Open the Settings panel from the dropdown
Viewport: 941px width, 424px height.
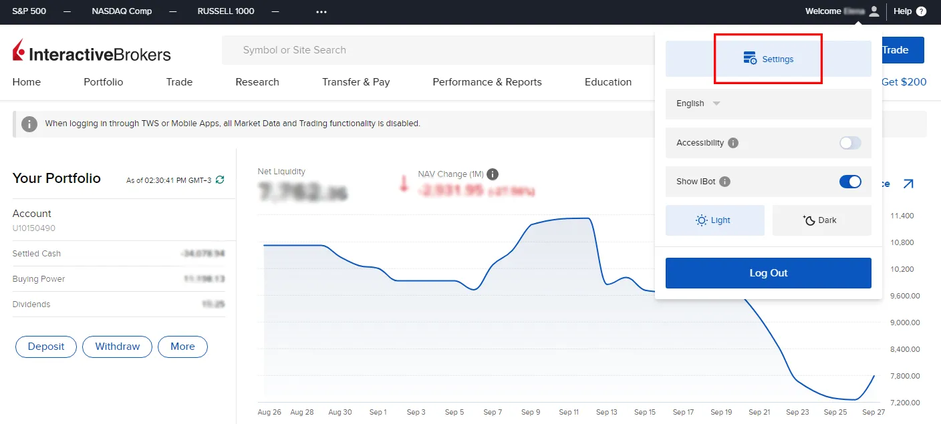click(x=768, y=59)
